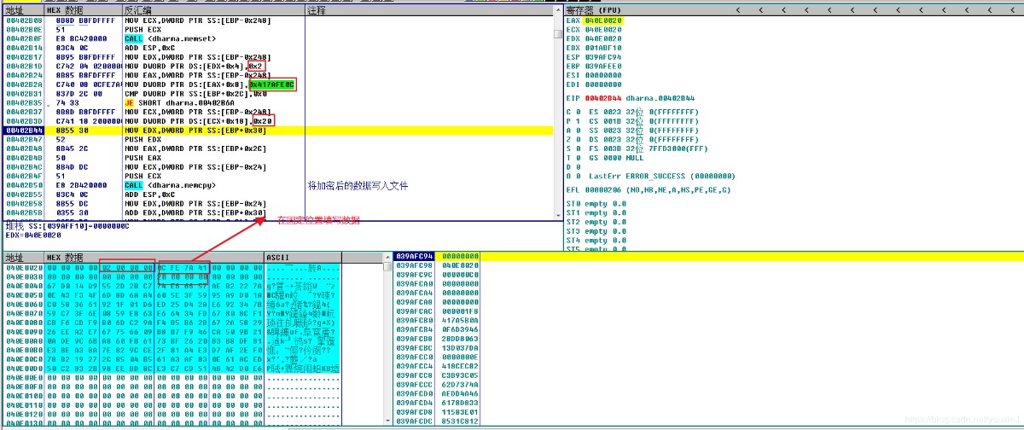The height and width of the screenshot is (430, 1024).
Task: Select ADD ESP,0xC at address 00402B14
Action: tap(150, 48)
